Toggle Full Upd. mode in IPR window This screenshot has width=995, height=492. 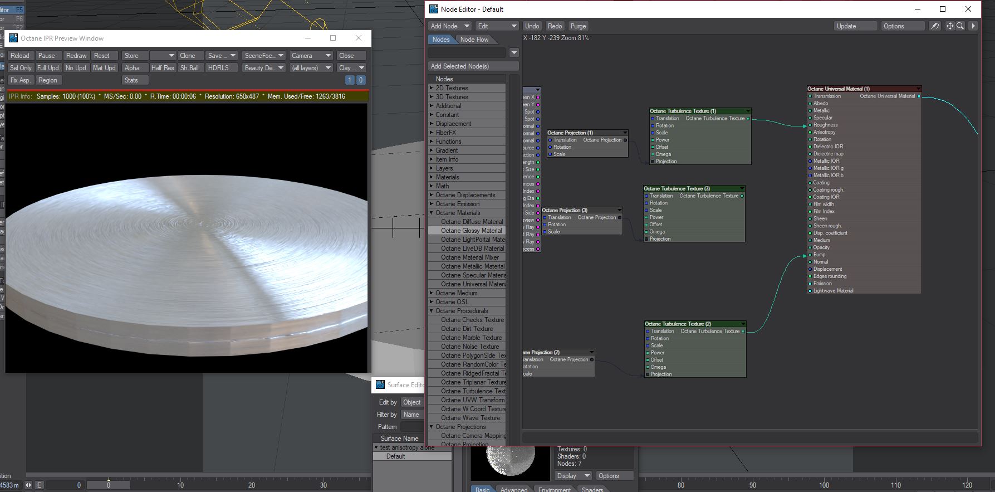point(48,68)
